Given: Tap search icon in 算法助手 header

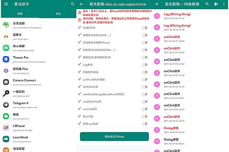Looking at the screenshot, I should tap(73, 4).
